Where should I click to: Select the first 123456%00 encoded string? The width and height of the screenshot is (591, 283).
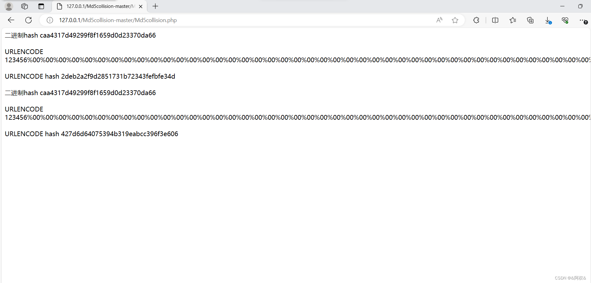pyautogui.click(x=297, y=60)
